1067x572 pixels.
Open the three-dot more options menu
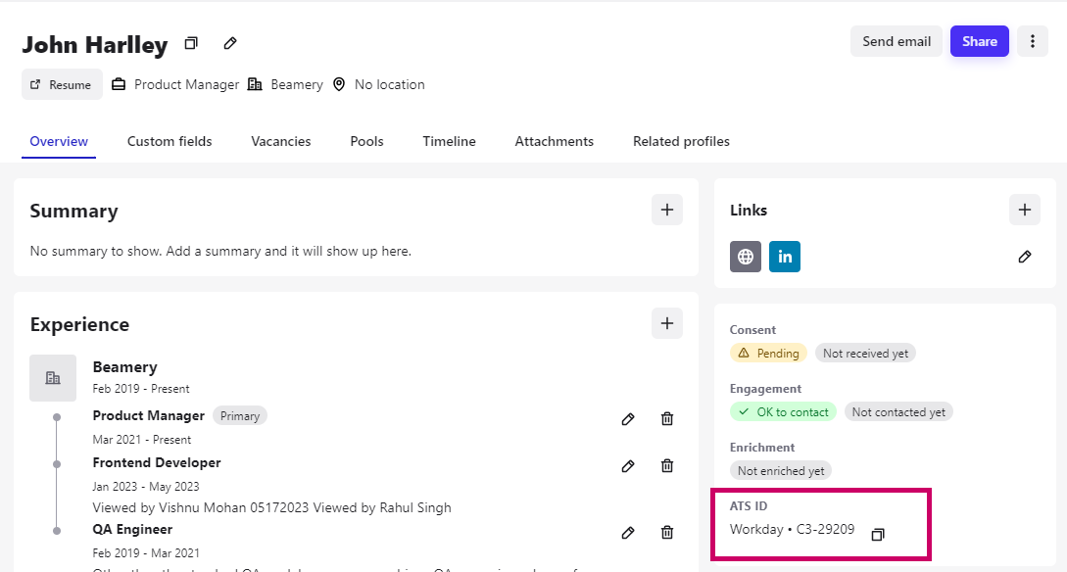[1032, 41]
